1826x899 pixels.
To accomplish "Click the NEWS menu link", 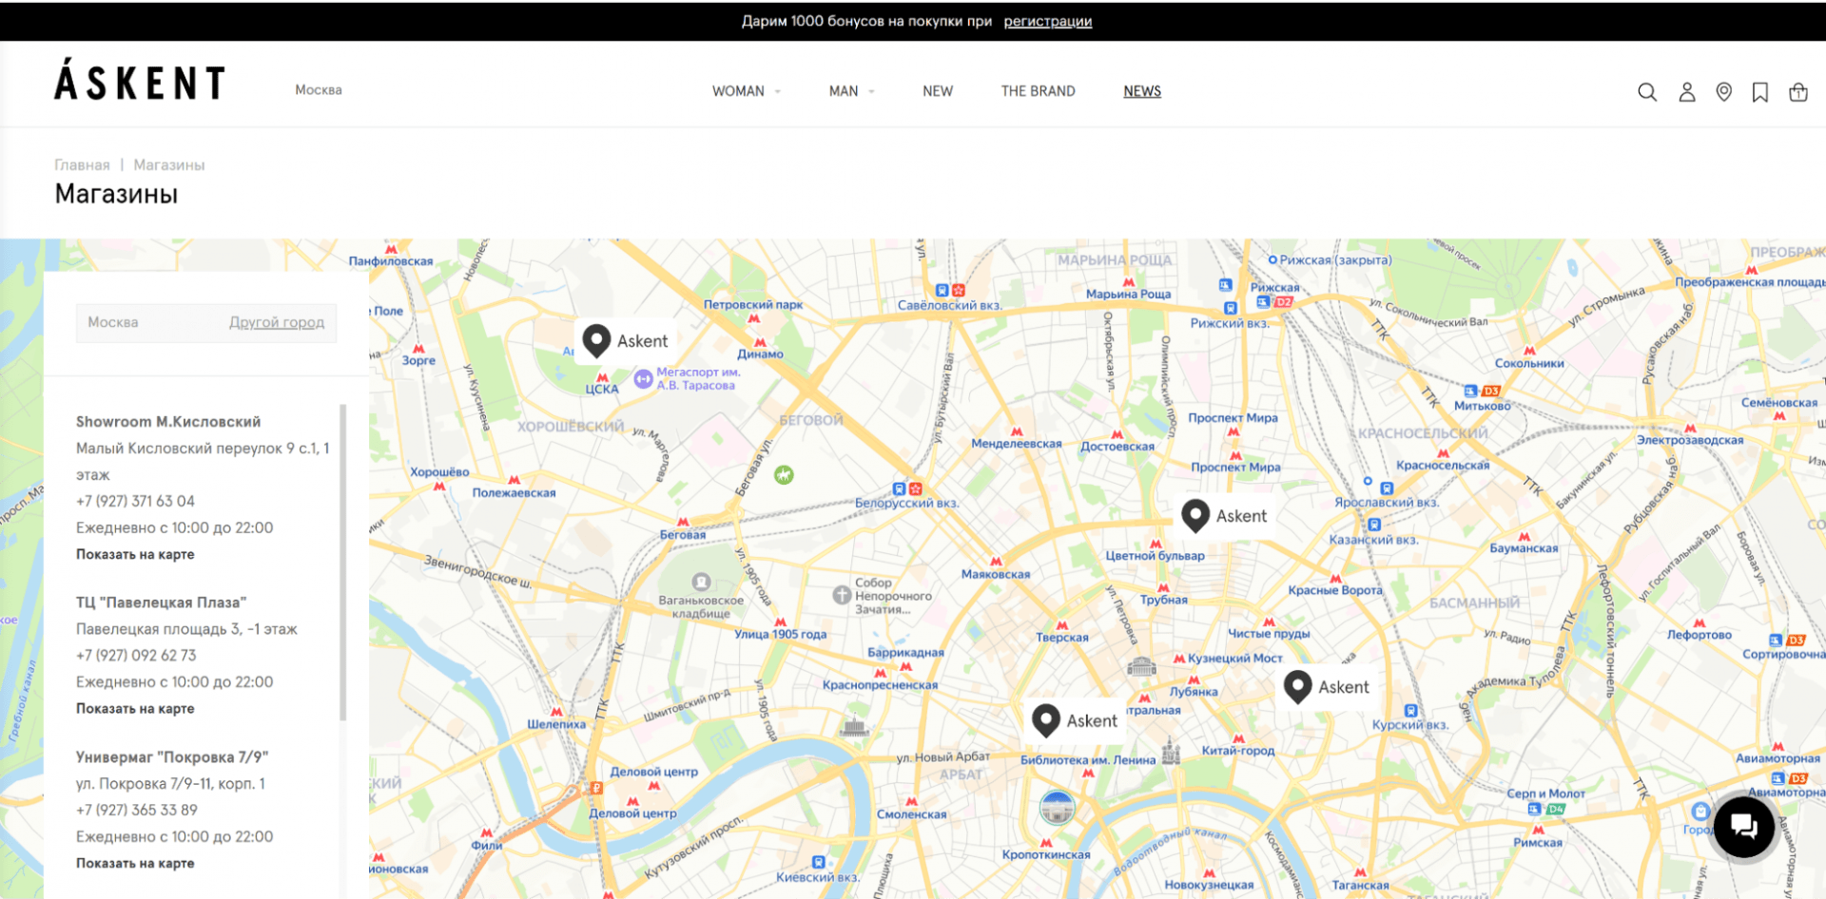I will [x=1142, y=91].
